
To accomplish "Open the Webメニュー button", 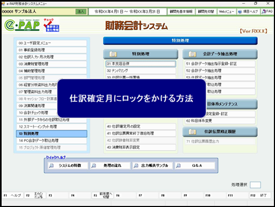I will 226,12.
